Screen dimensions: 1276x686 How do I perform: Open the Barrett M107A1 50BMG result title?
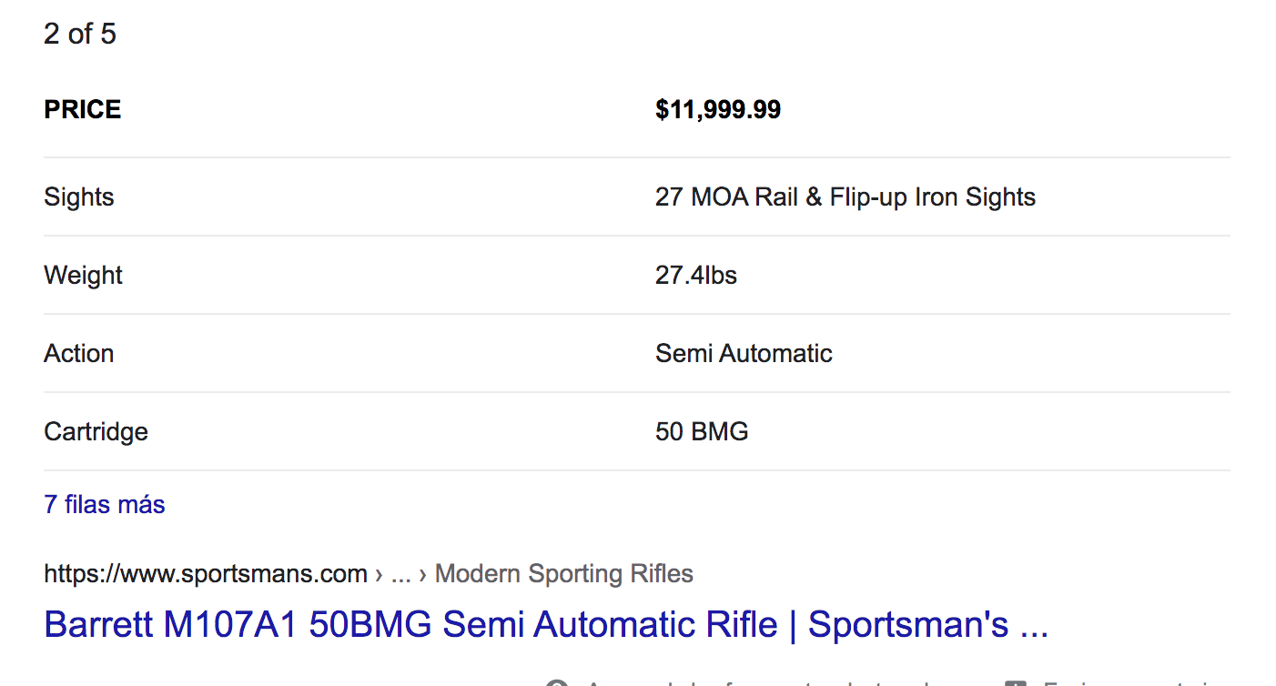[x=546, y=624]
